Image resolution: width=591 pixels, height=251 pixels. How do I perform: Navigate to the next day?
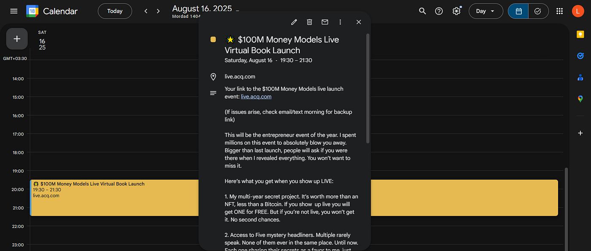click(158, 11)
